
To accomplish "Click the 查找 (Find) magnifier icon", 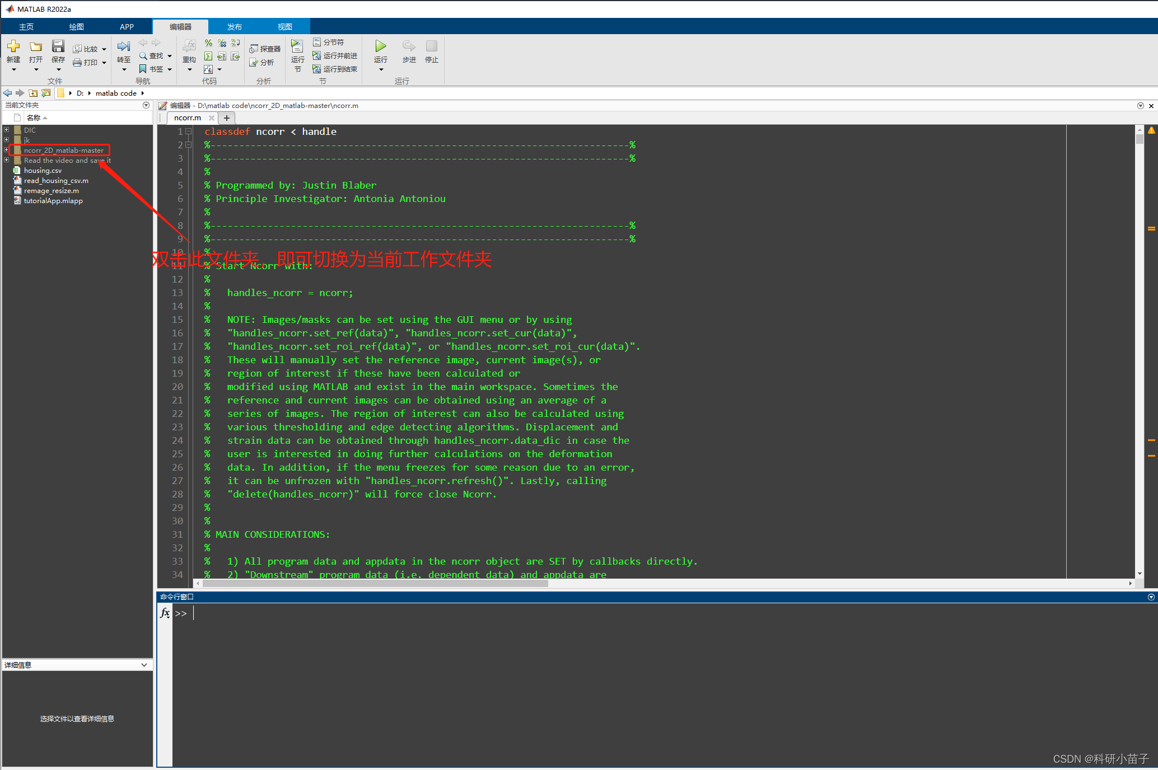I will 143,55.
